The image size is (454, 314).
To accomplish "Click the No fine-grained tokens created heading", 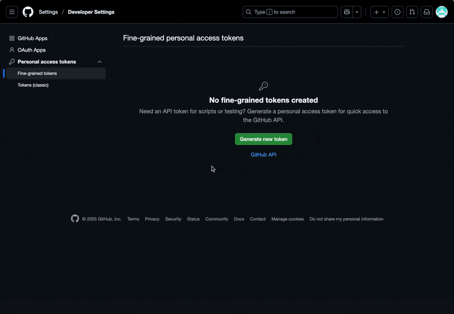I will (x=263, y=101).
